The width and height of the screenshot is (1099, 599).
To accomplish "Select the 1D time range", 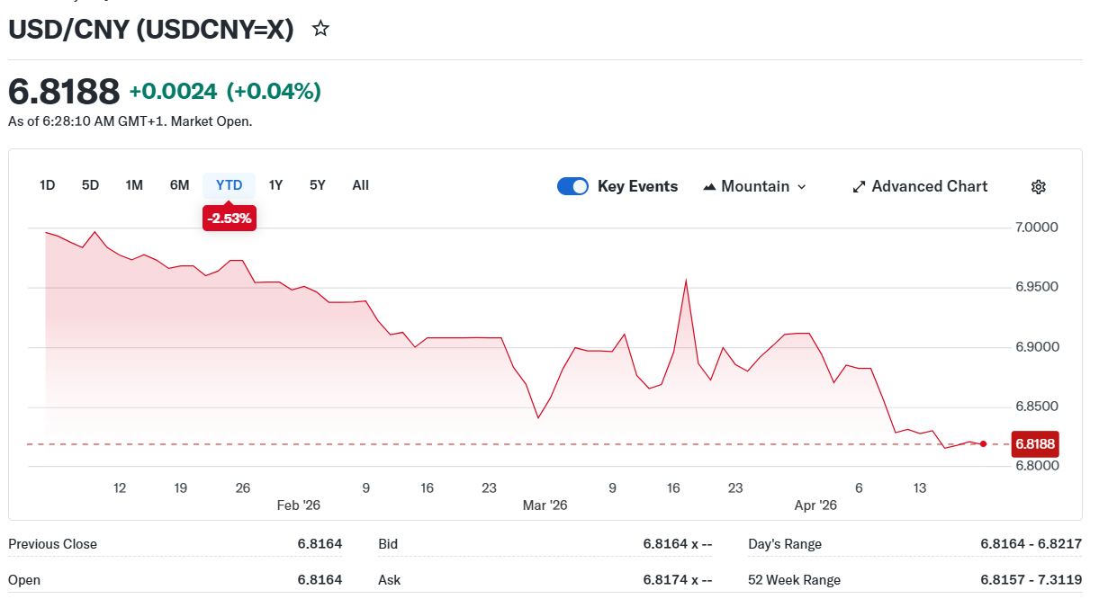I will [48, 185].
